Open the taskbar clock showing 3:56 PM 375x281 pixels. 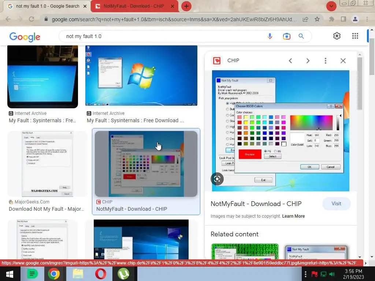pyautogui.click(x=353, y=274)
